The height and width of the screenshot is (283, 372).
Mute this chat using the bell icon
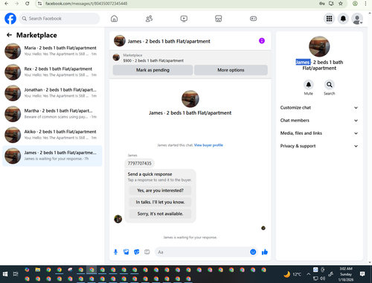[309, 85]
